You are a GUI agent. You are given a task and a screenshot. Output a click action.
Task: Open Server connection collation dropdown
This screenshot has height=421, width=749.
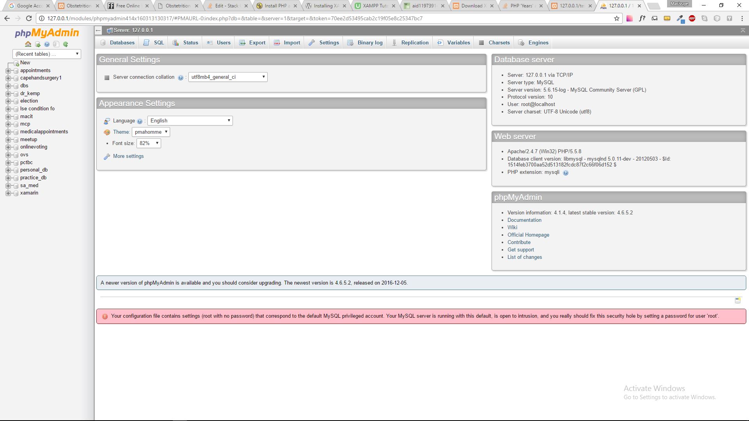pos(228,77)
